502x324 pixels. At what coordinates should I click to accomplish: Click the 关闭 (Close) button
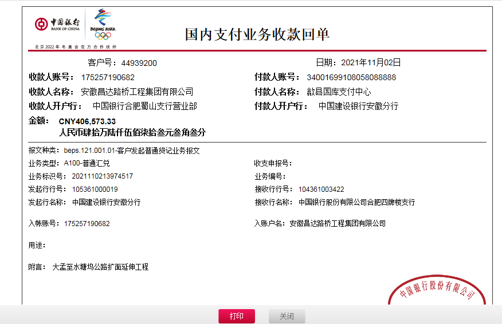(287, 316)
